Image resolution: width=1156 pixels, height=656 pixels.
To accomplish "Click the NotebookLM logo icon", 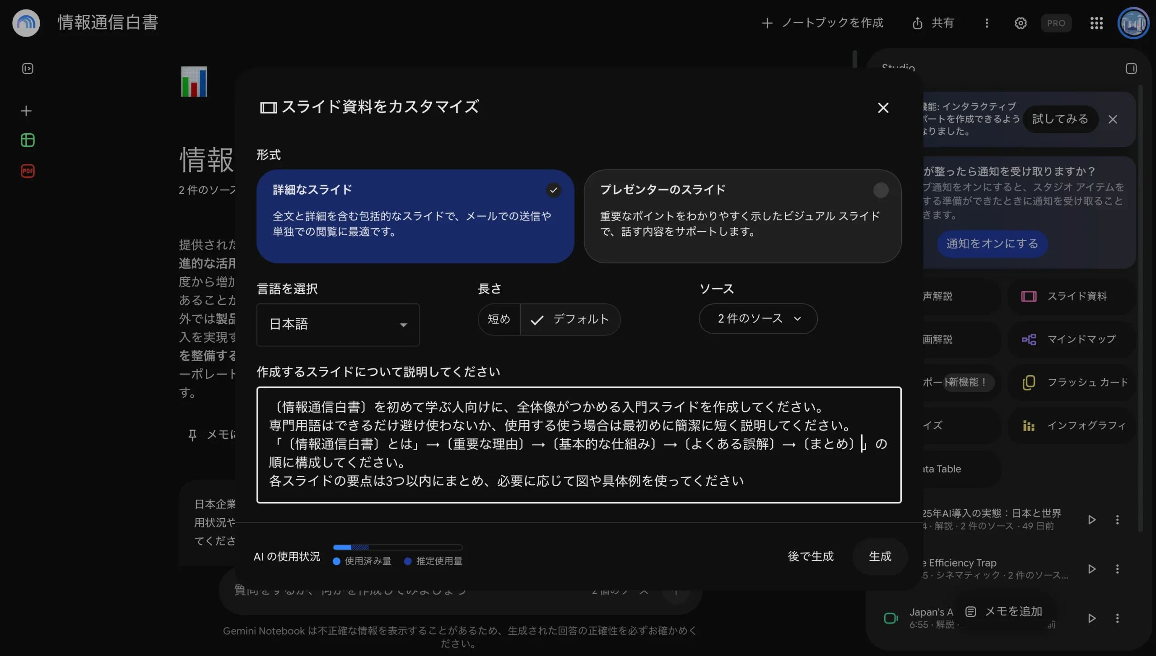I will point(26,23).
